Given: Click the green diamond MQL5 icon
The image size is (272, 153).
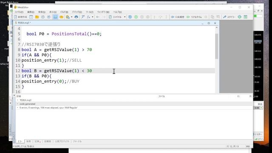Looking at the screenshot, I should tap(240, 17).
